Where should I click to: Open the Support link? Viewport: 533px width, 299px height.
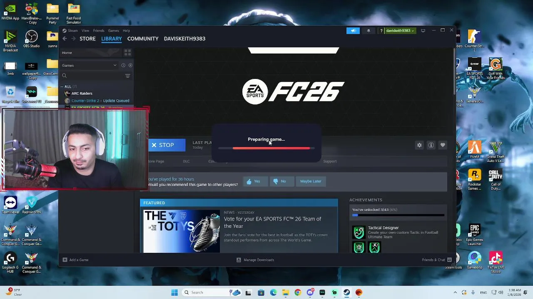pyautogui.click(x=330, y=161)
